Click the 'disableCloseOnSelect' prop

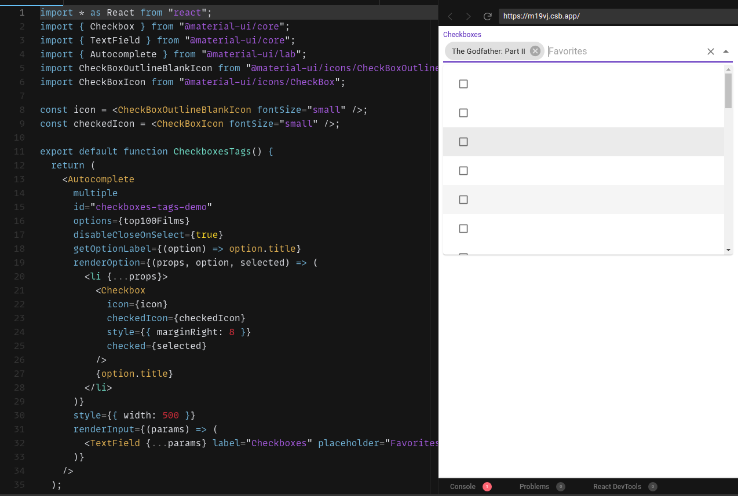pyautogui.click(x=129, y=235)
